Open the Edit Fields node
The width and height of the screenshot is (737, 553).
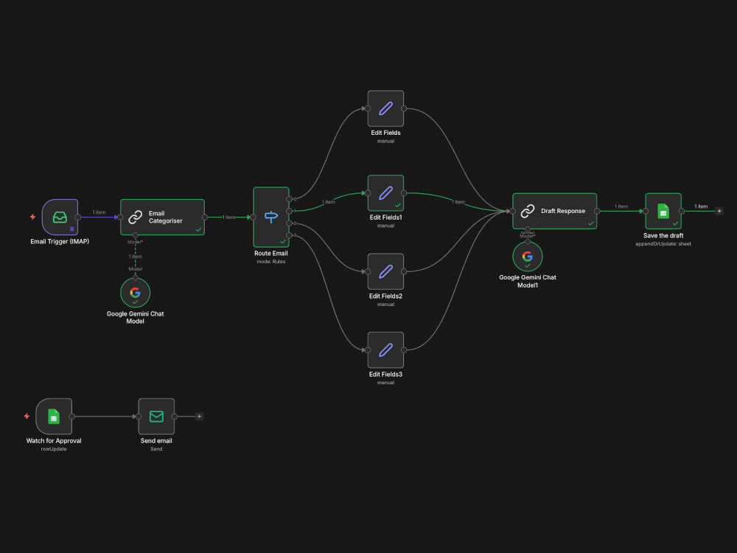click(385, 108)
